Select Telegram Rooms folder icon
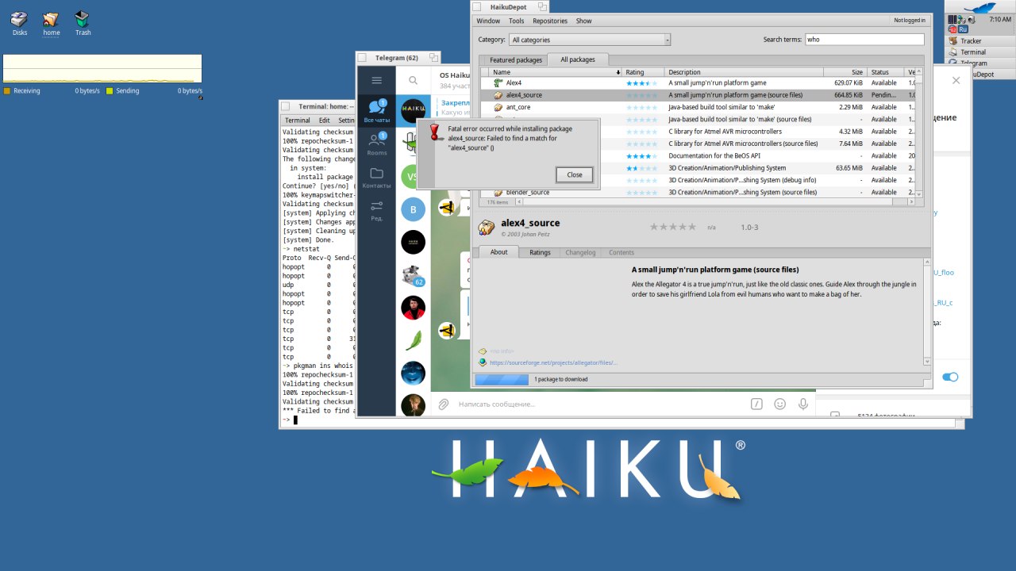This screenshot has height=571, width=1016. click(376, 144)
